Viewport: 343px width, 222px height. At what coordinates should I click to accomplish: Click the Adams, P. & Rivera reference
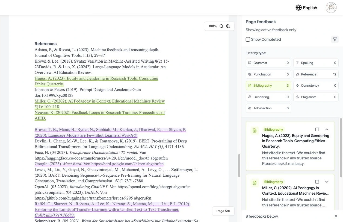pos(97,52)
